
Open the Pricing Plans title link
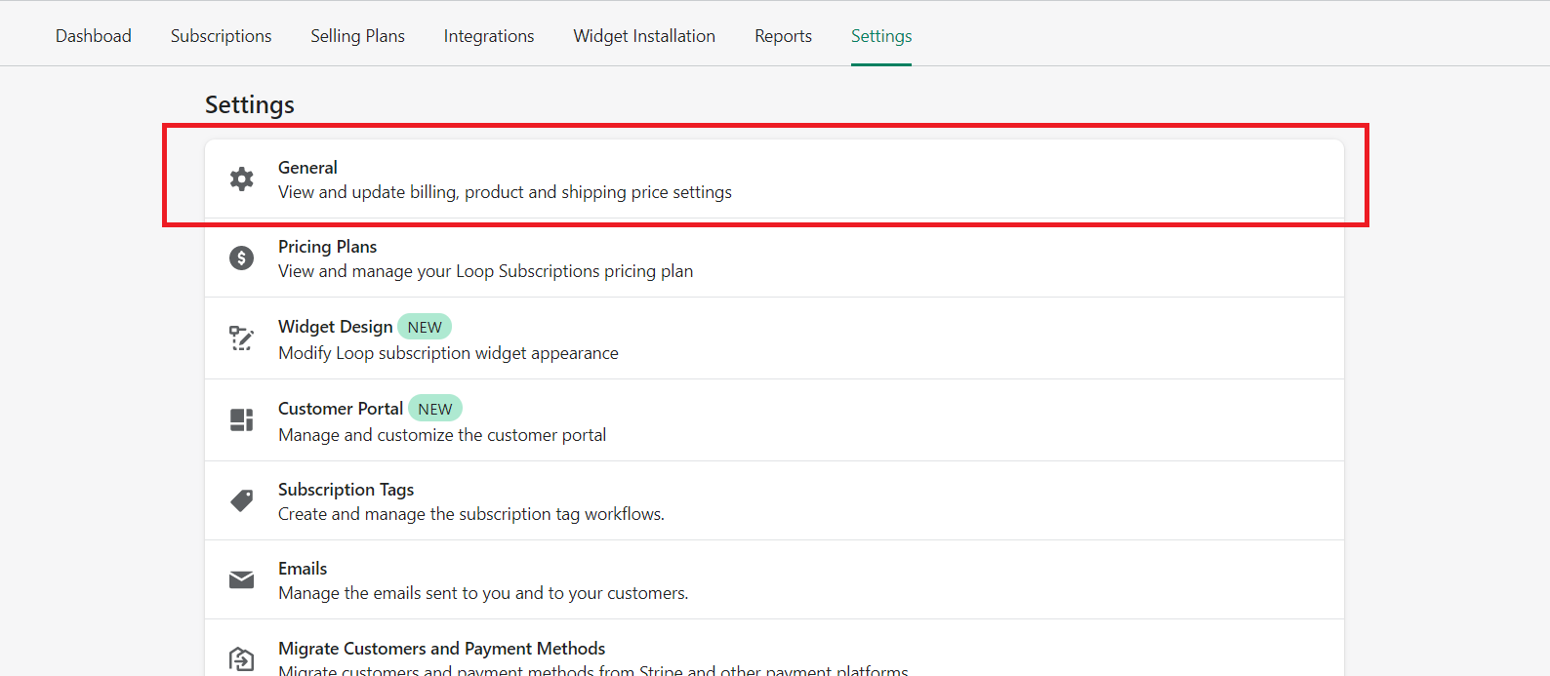327,247
